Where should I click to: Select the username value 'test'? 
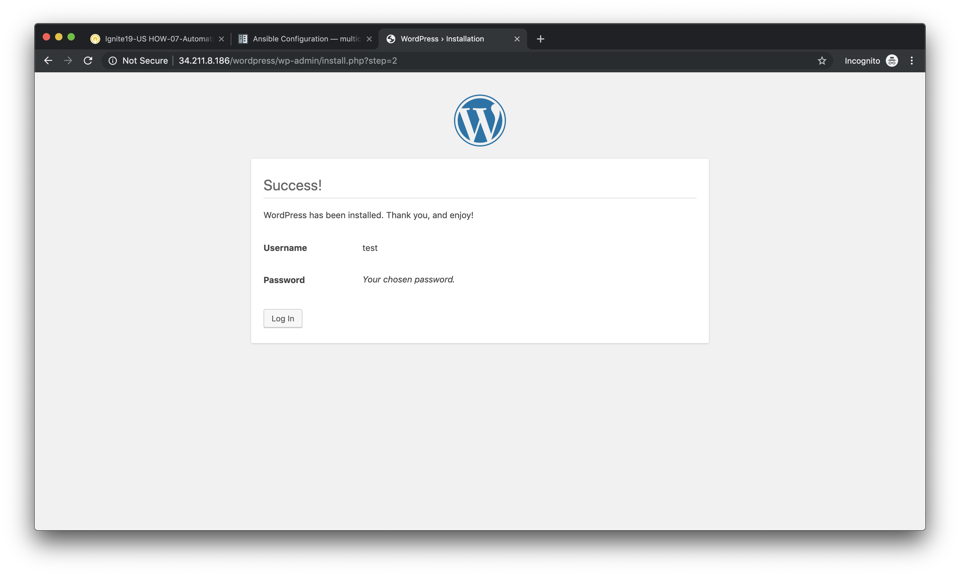pyautogui.click(x=370, y=248)
